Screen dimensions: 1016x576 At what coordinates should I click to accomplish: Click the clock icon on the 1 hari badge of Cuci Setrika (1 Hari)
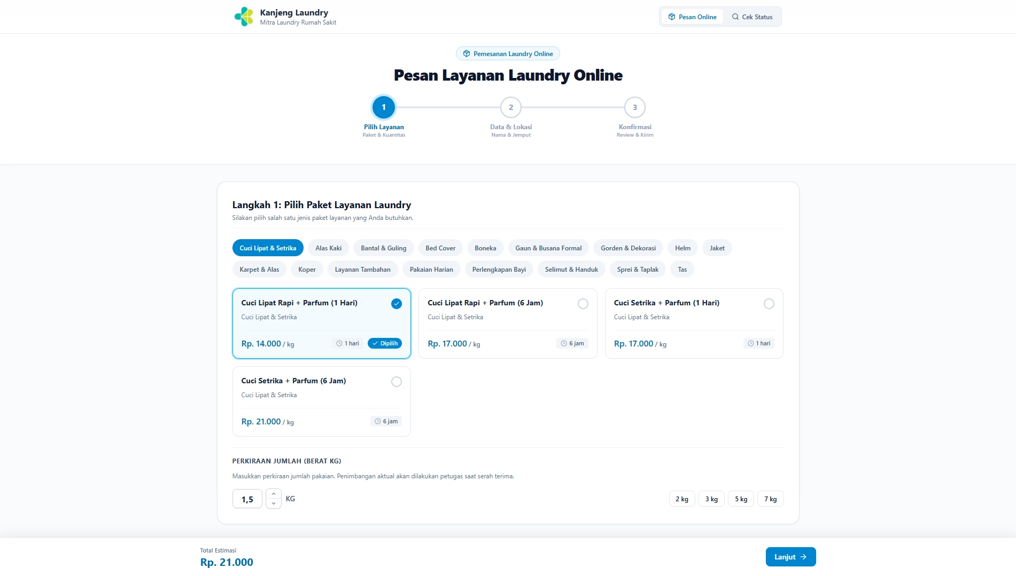click(x=751, y=343)
